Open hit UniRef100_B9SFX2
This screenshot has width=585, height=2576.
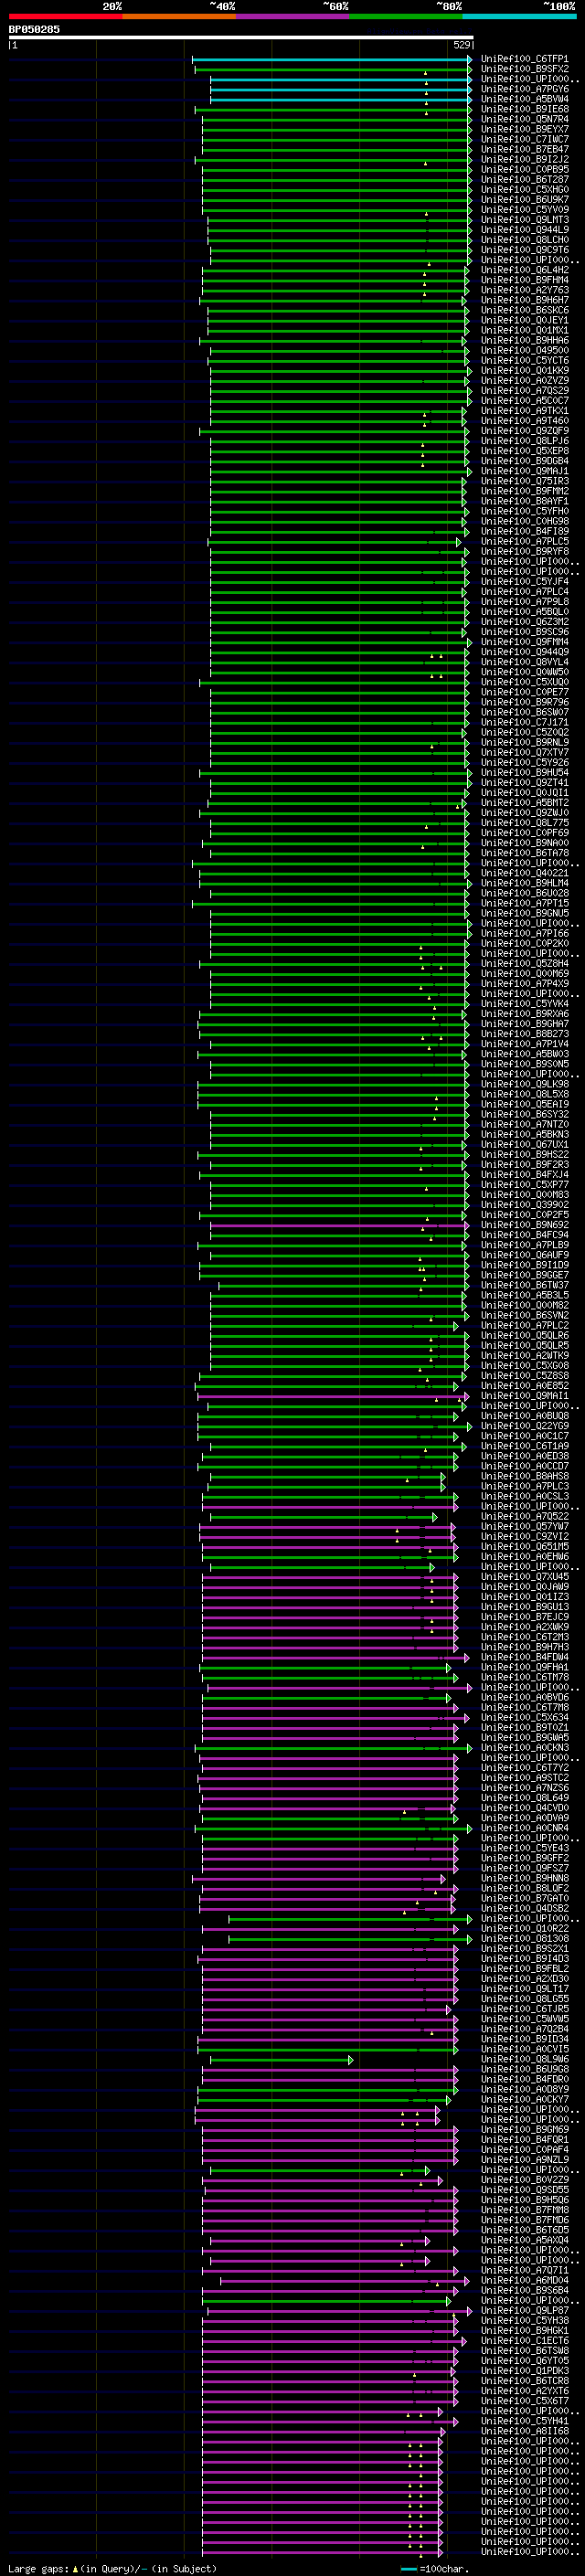click(524, 69)
